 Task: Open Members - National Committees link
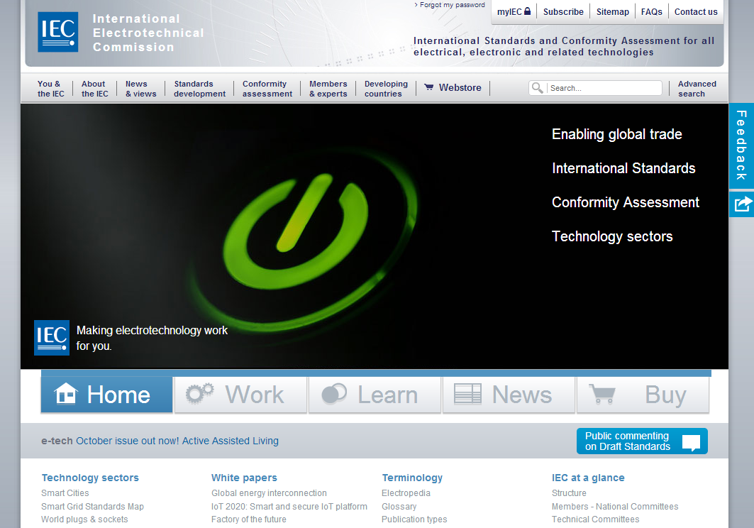(615, 506)
